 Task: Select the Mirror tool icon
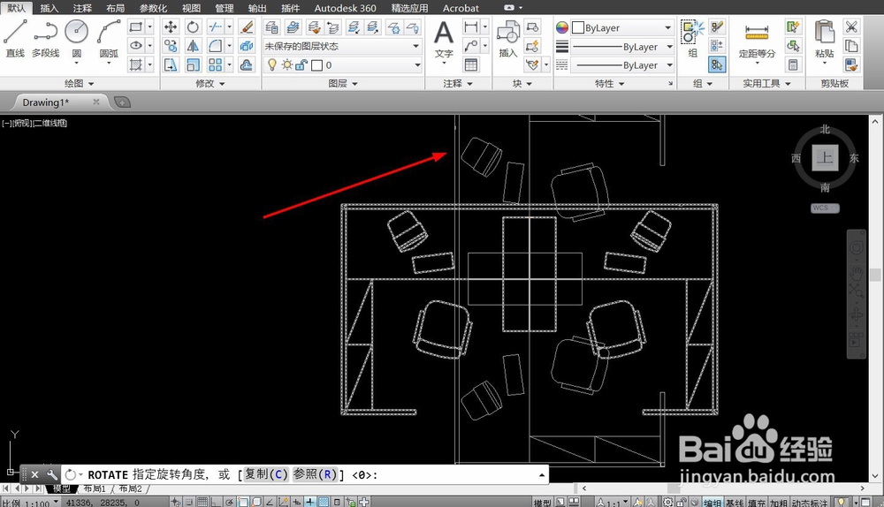[x=193, y=46]
